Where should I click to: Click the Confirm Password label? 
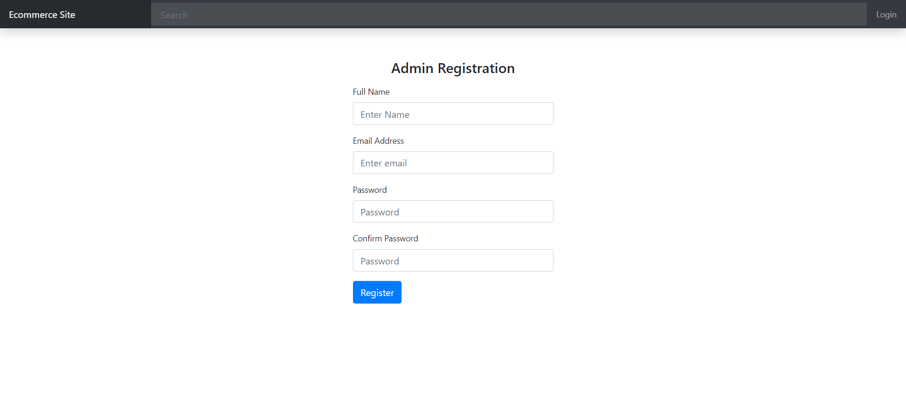(385, 238)
